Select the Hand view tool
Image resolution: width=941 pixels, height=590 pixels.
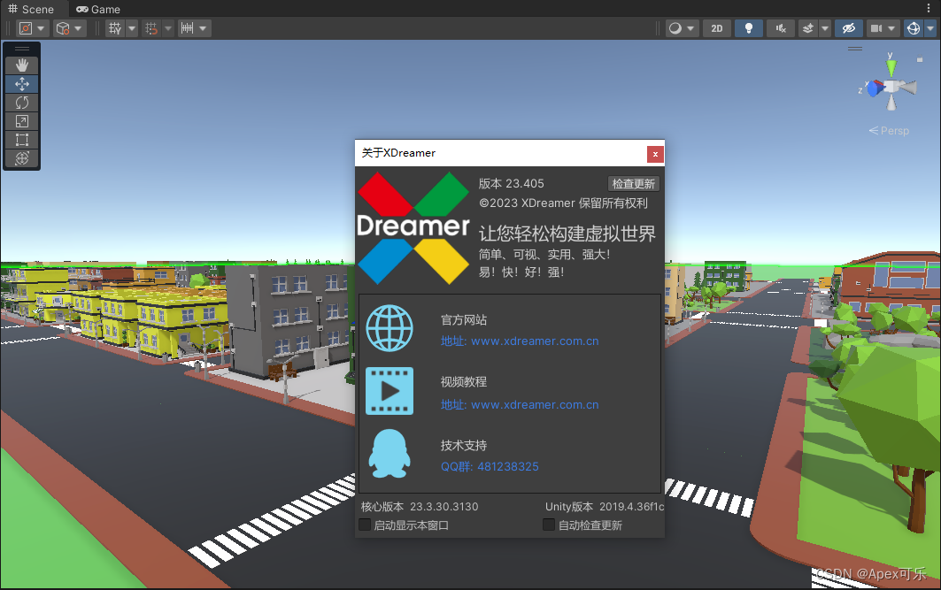[x=21, y=65]
